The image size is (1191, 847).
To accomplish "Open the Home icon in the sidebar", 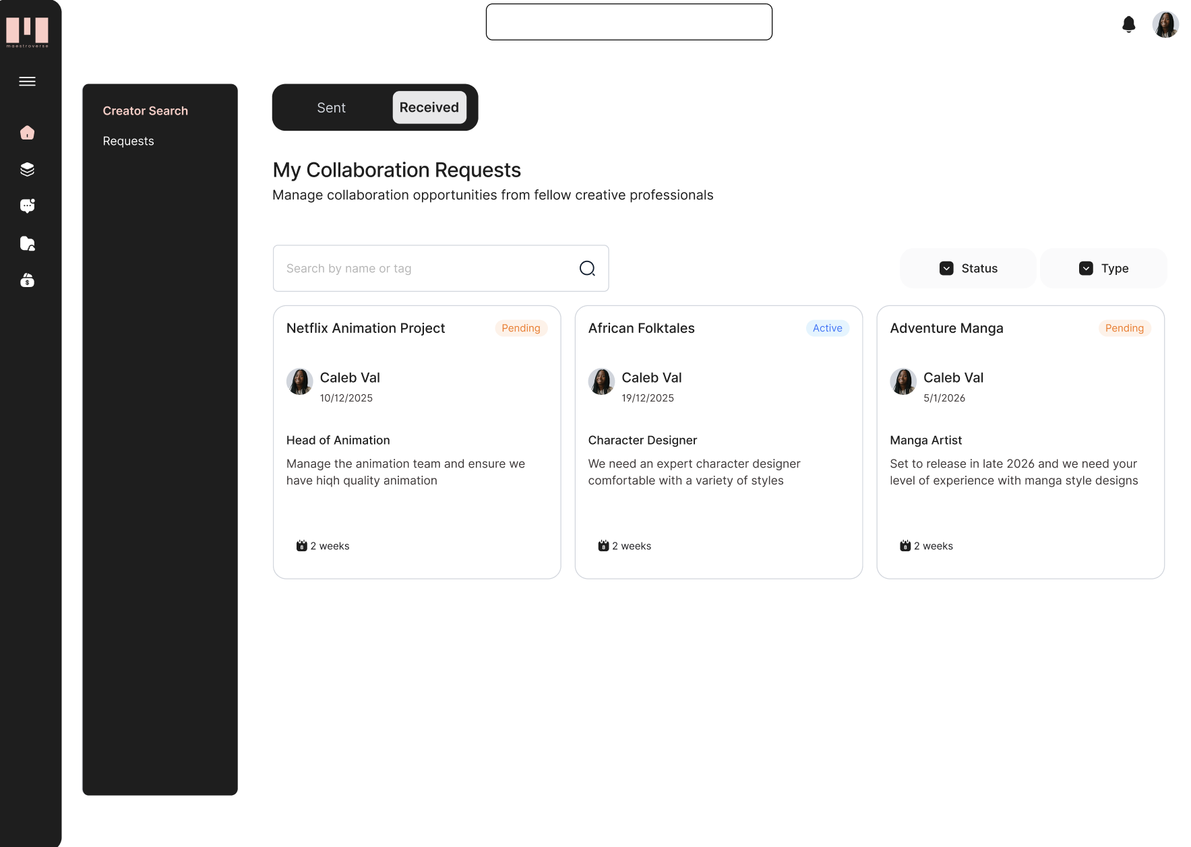I will click(27, 132).
